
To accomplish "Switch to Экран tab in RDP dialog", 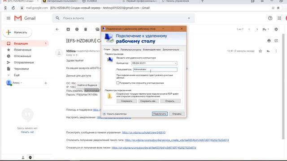I will click(x=115, y=50).
